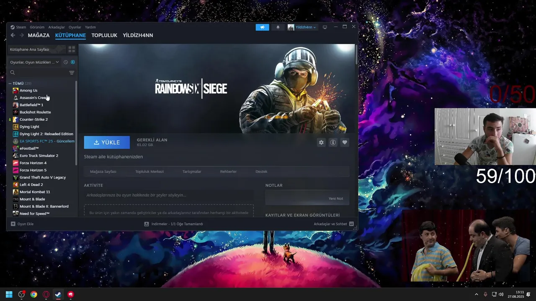Open İndirmeler downloads status

tap(174, 224)
